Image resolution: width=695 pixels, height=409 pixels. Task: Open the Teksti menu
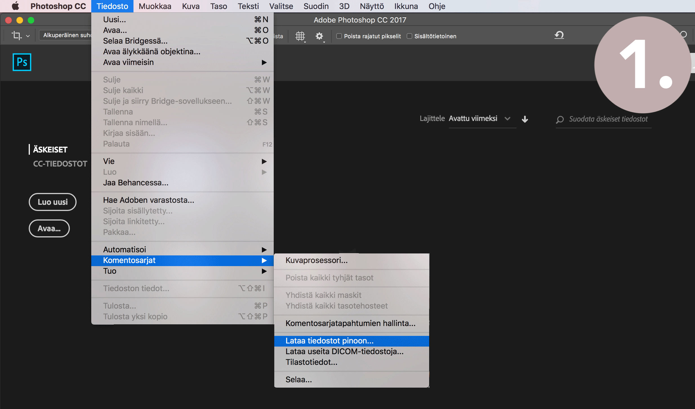click(248, 6)
